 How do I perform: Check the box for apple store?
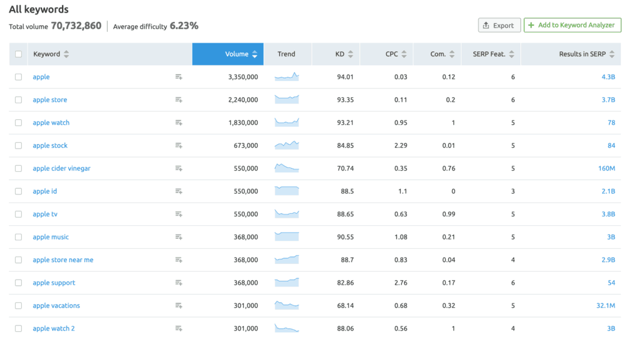[18, 100]
